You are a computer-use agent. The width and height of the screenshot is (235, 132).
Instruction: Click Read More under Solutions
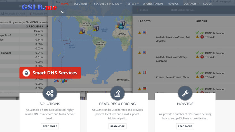[50, 126]
